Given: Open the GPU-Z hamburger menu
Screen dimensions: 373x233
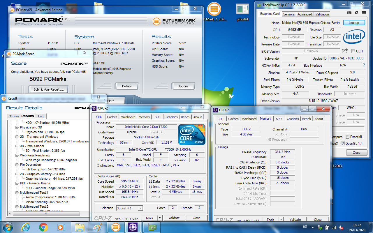Looking at the screenshot, I should coord(364,13).
